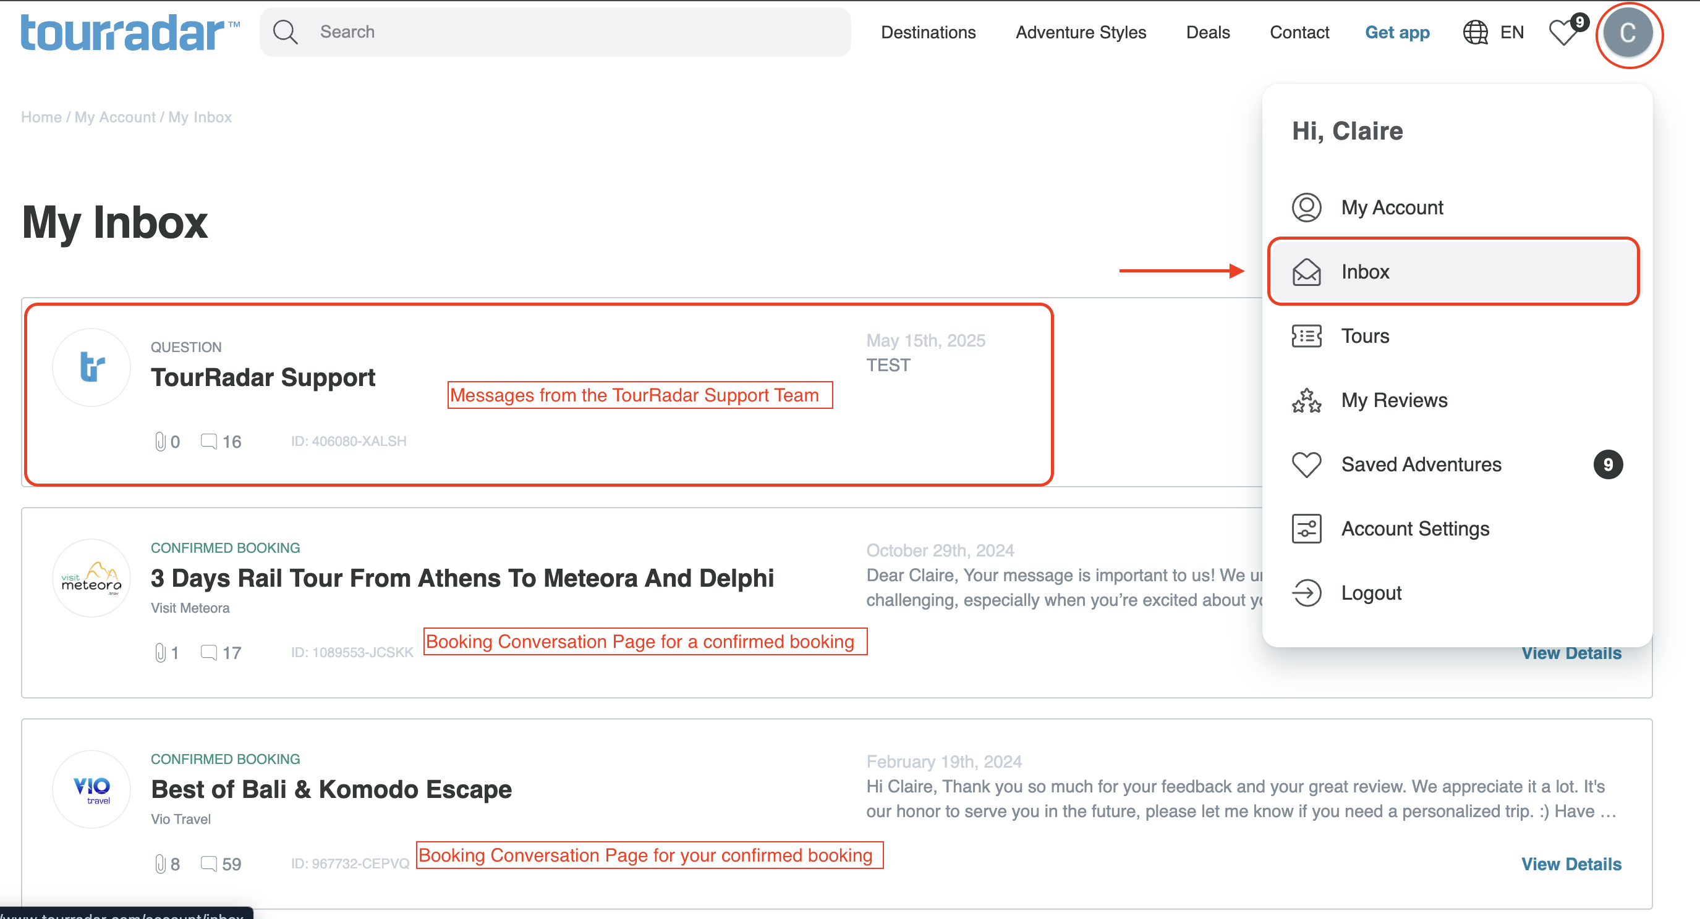1700x919 pixels.
Task: Click View Details on Bali & Komodo booking
Action: click(x=1571, y=863)
